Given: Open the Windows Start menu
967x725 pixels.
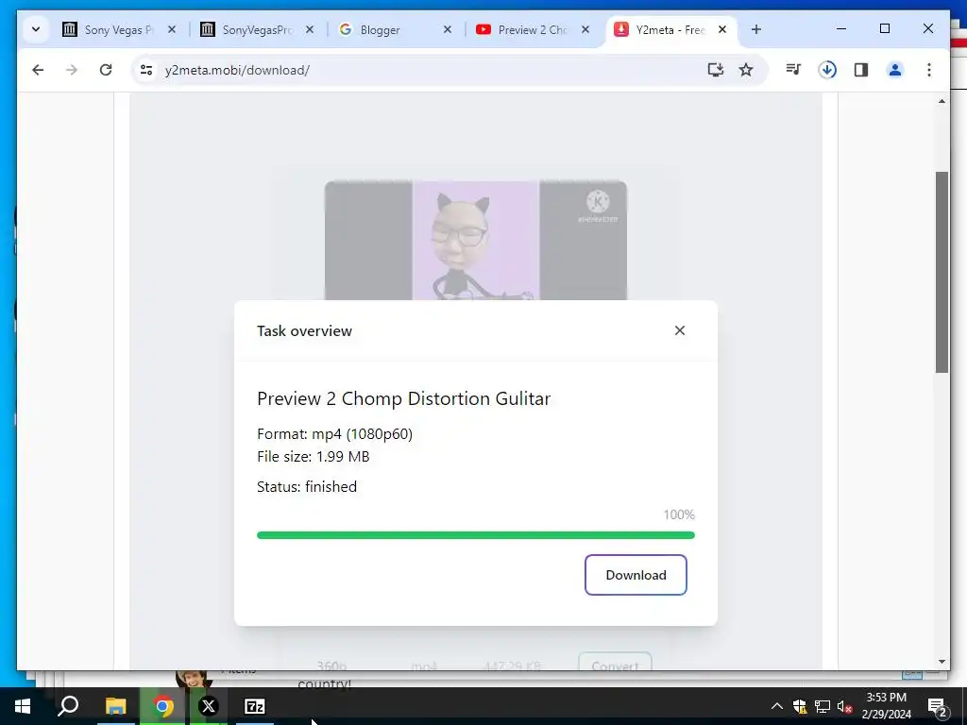Looking at the screenshot, I should point(23,706).
